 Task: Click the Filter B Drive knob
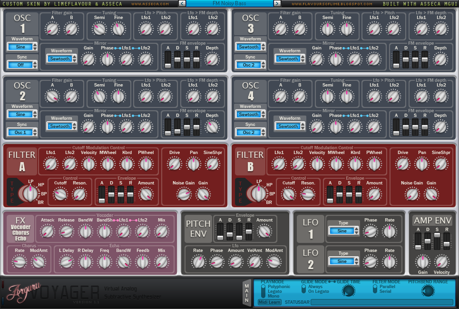click(x=403, y=164)
